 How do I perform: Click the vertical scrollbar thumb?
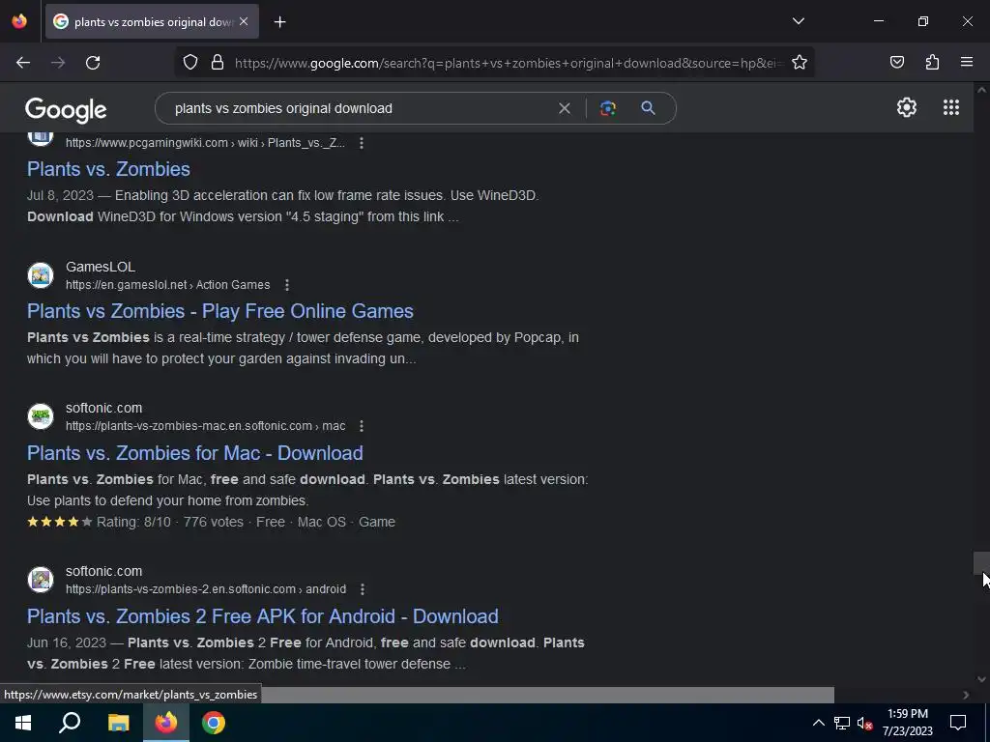(x=981, y=563)
